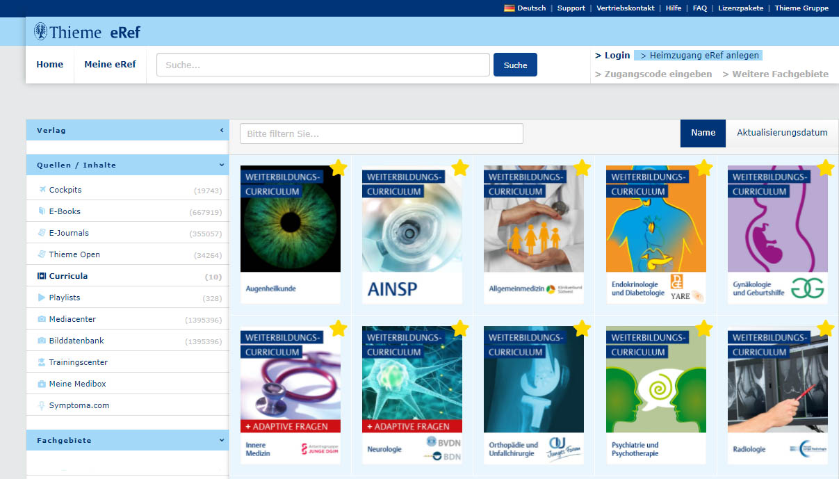Toggle favorite star on Allgemeinmedizin curriculum
The height and width of the screenshot is (479, 839).
[x=583, y=168]
